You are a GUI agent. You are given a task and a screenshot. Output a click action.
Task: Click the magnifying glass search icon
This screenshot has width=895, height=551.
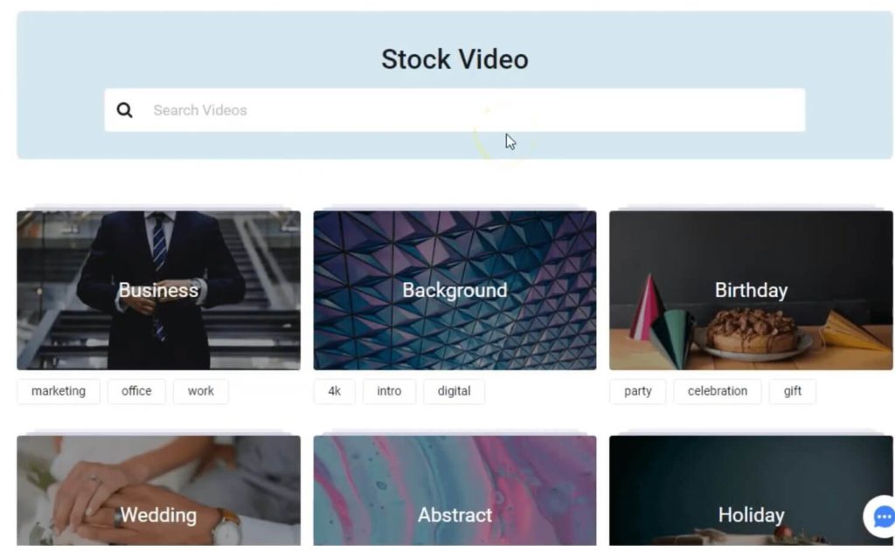pyautogui.click(x=124, y=110)
